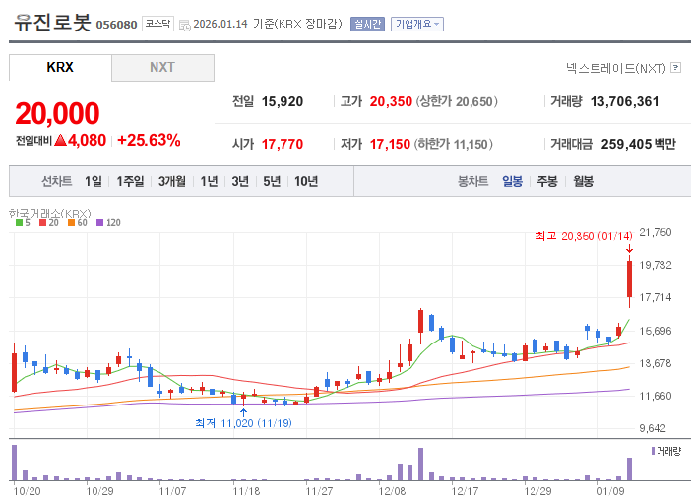691x499 pixels.
Task: Click the +25.63% change rate
Action: (149, 140)
